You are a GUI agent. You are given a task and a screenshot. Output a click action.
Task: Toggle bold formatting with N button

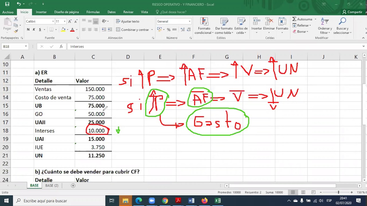click(28, 29)
